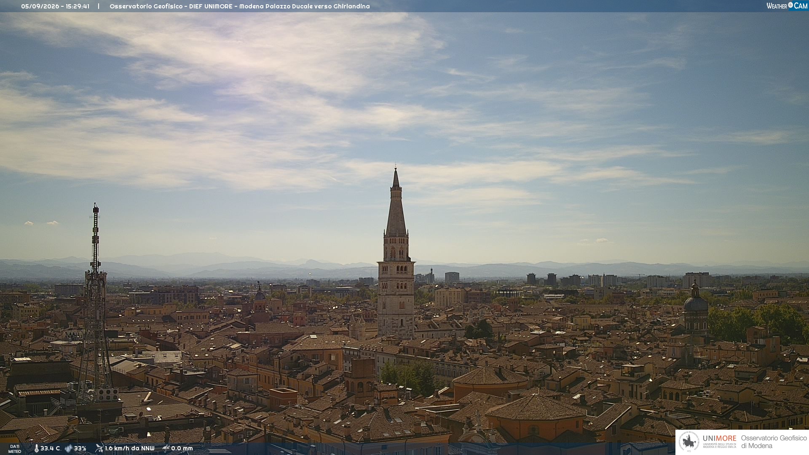Click the 1.6 km/h da NNW reading

tap(130, 449)
